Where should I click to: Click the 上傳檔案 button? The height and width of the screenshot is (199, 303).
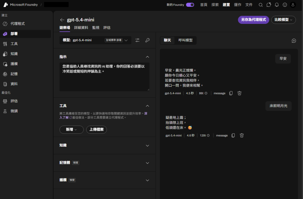[96, 130]
